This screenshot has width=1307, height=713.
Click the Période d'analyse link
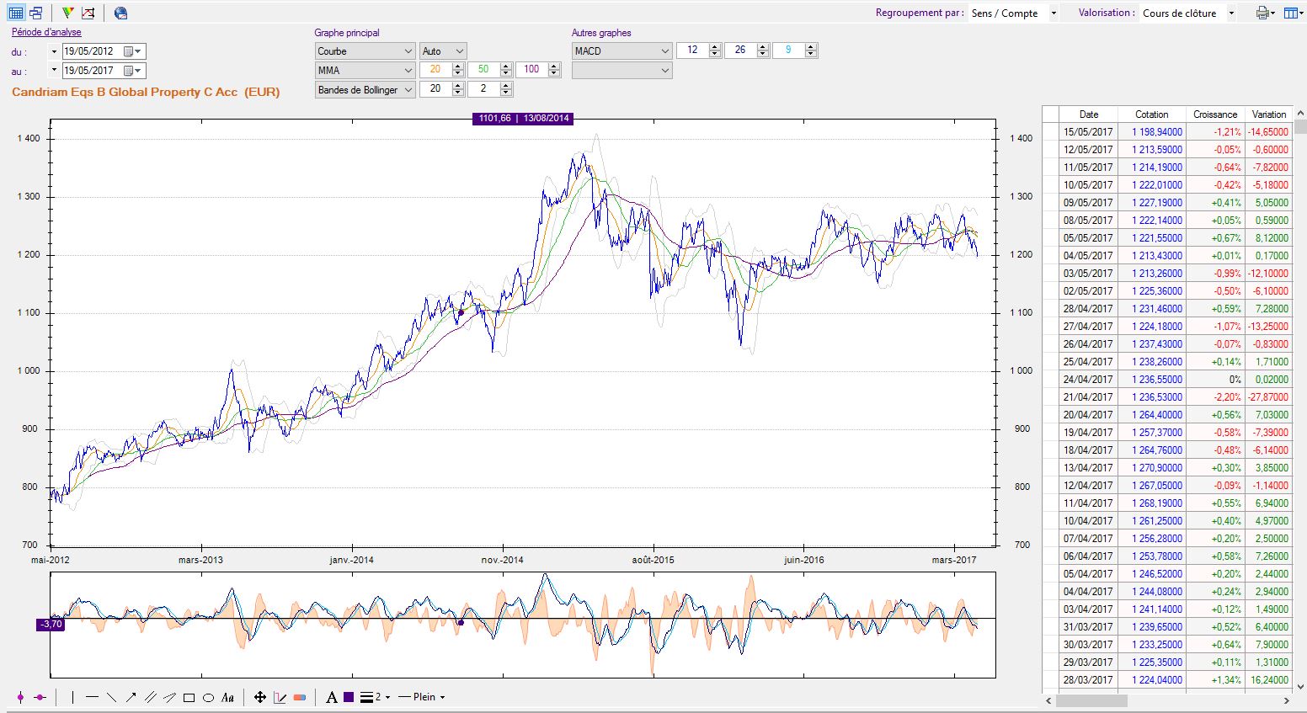[x=46, y=33]
